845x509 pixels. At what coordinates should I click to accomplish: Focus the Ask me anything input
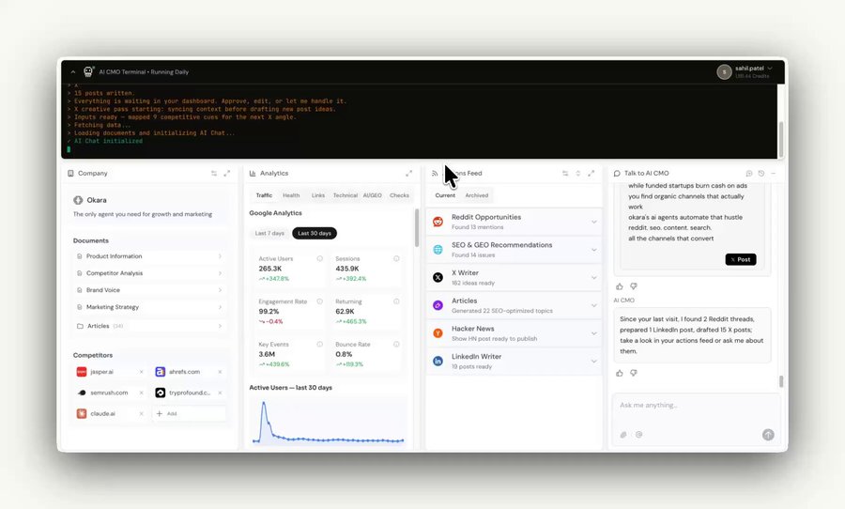(696, 406)
